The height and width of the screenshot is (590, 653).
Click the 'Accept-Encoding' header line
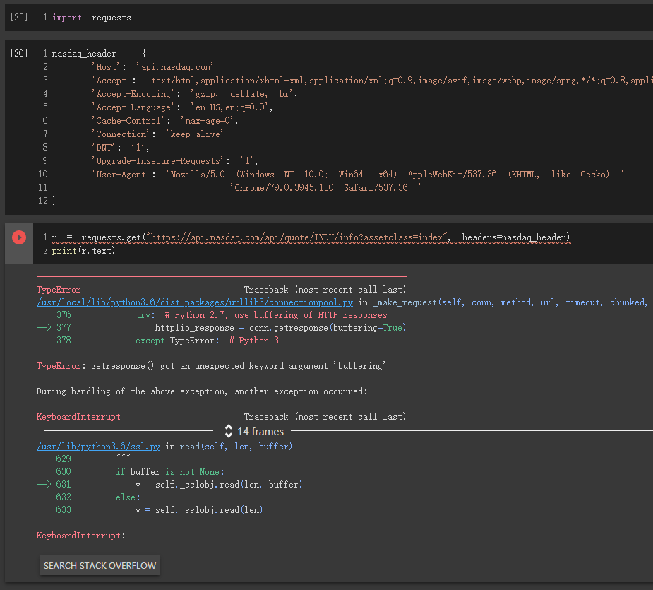click(x=194, y=94)
